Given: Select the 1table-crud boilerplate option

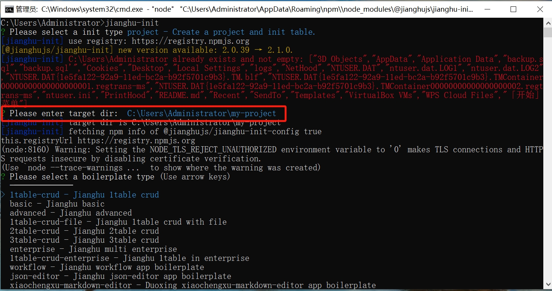Looking at the screenshot, I should (84, 195).
